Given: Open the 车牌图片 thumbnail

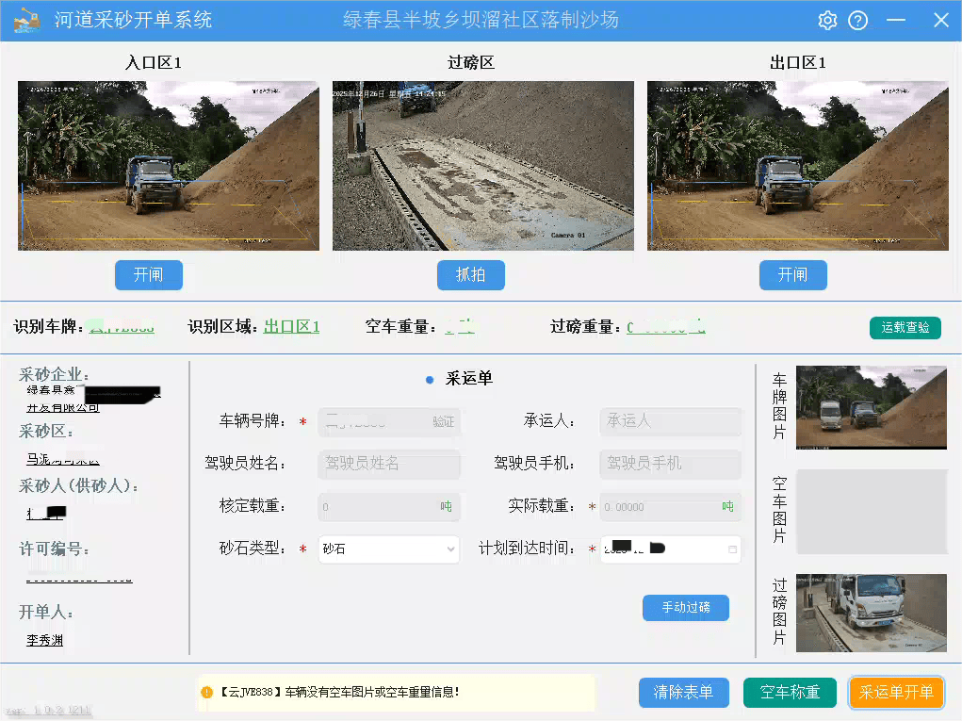Looking at the screenshot, I should click(x=871, y=407).
